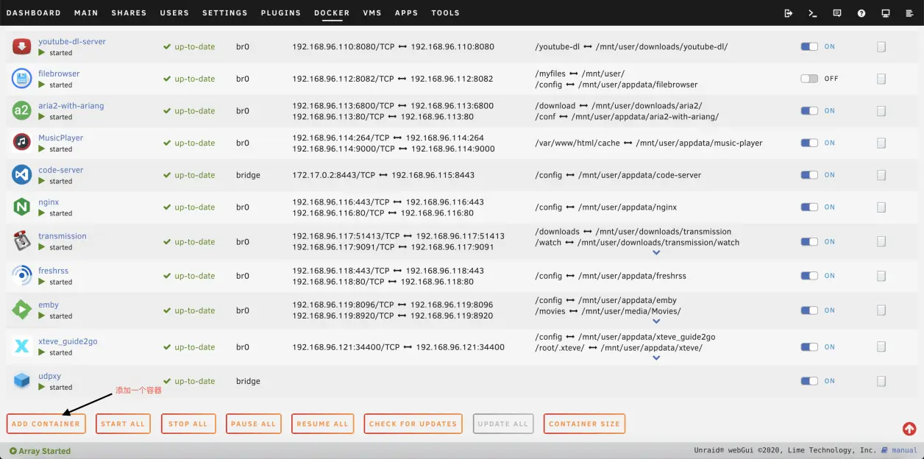The width and height of the screenshot is (924, 459).
Task: Click the youtube-dl-server container icon
Action: [21, 47]
